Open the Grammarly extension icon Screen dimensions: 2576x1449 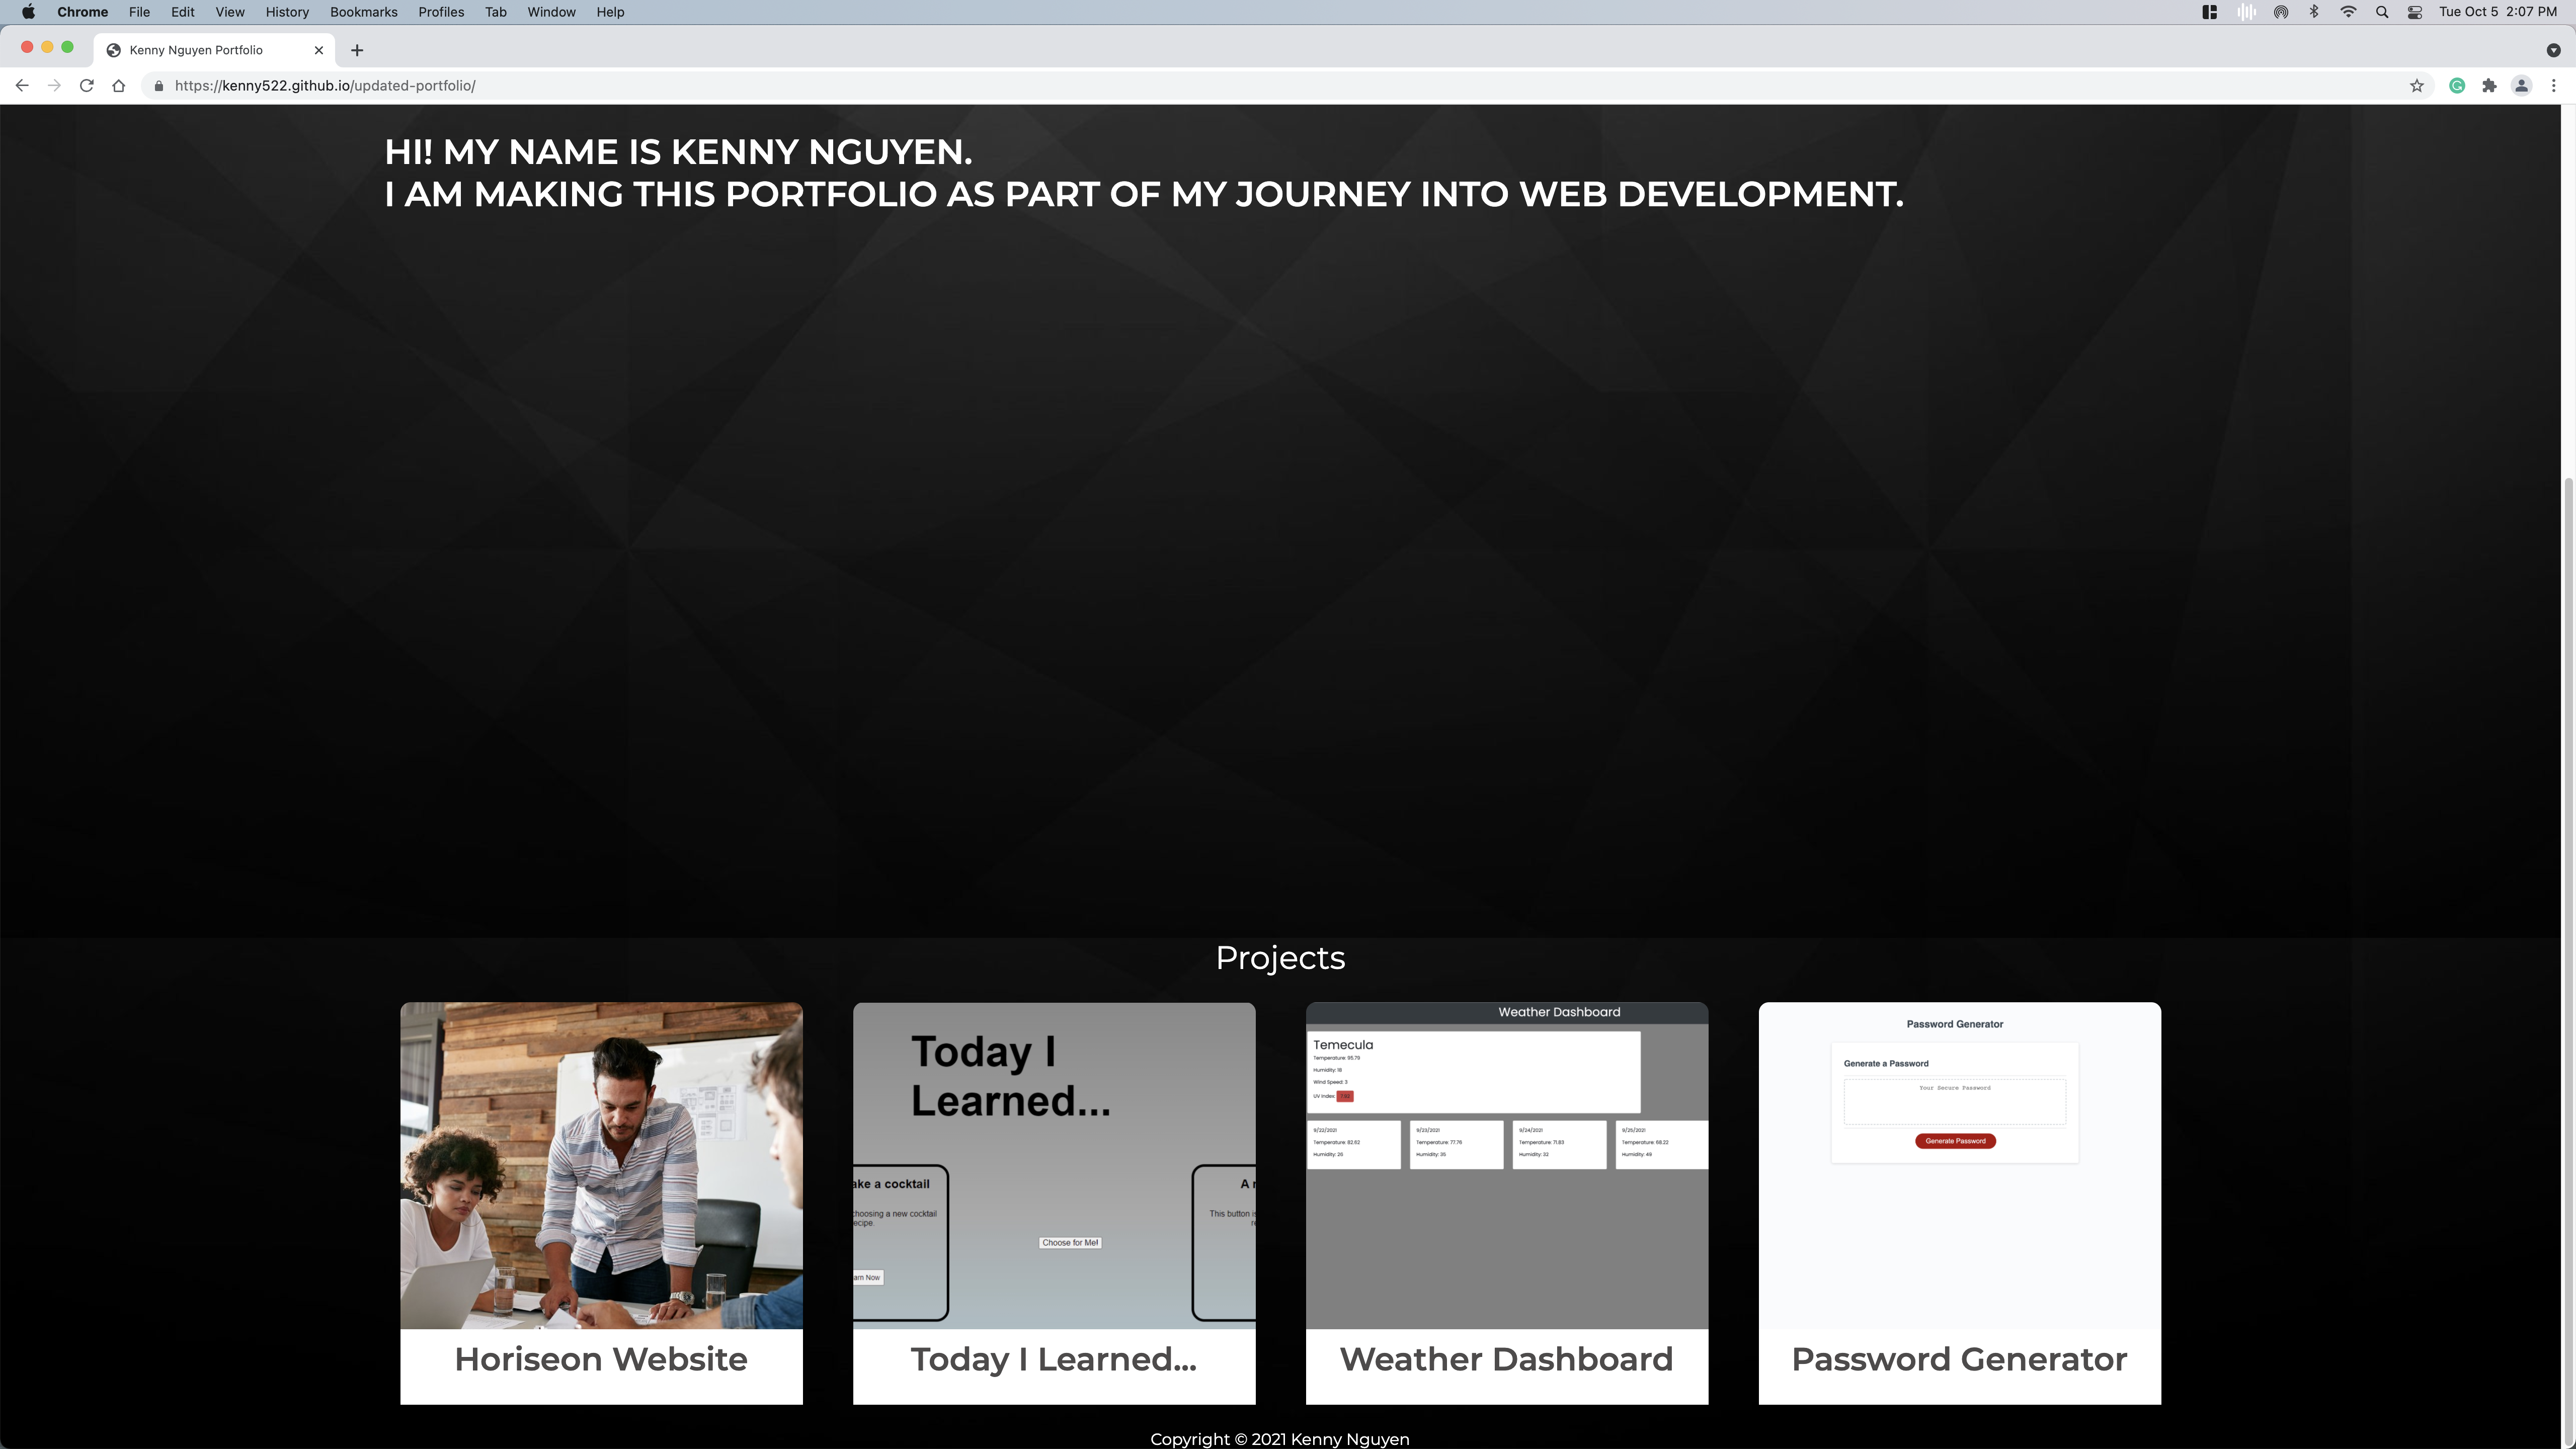(2457, 86)
